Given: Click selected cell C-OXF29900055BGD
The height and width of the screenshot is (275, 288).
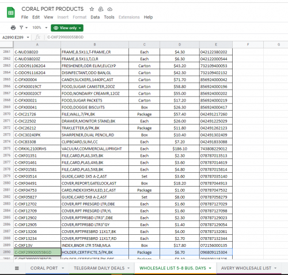Looking at the screenshot, I should click(37, 252).
